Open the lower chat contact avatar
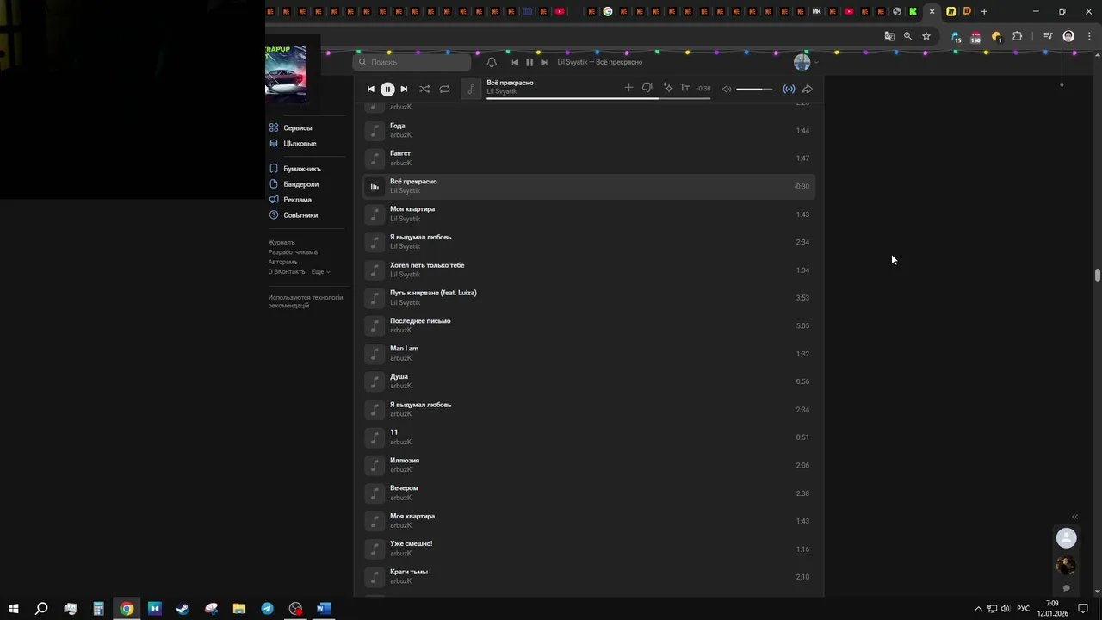This screenshot has width=1102, height=620. (1066, 565)
